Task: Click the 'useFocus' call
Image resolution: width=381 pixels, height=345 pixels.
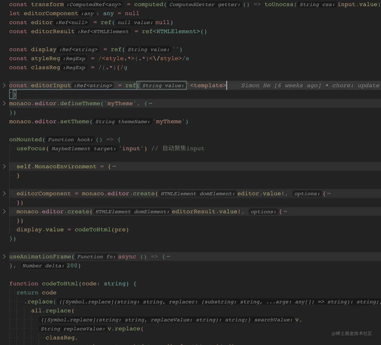Action: [x=31, y=149]
